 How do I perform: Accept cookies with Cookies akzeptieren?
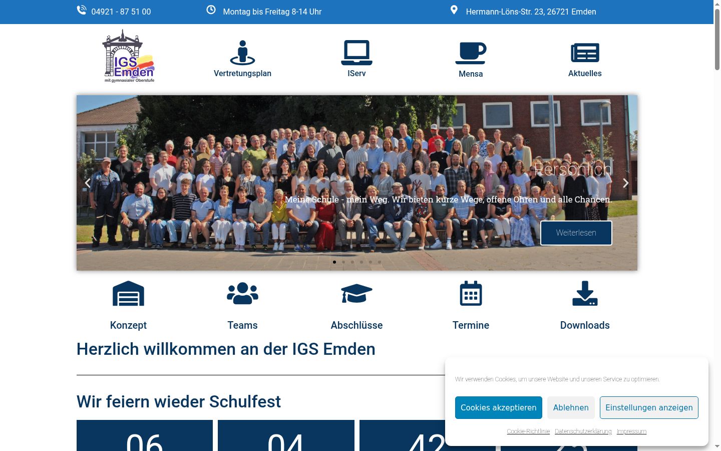pos(499,407)
